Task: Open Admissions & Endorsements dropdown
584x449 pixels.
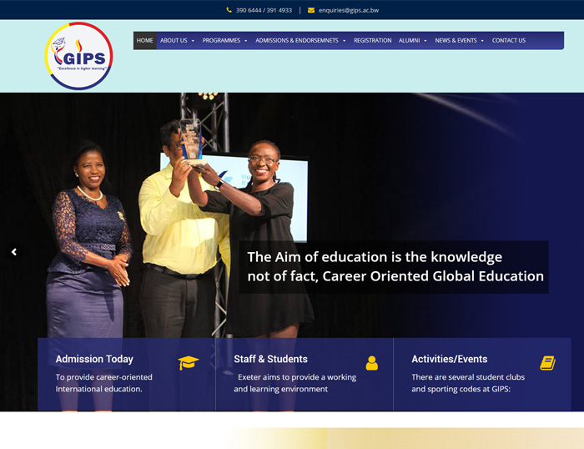Action: tap(300, 40)
